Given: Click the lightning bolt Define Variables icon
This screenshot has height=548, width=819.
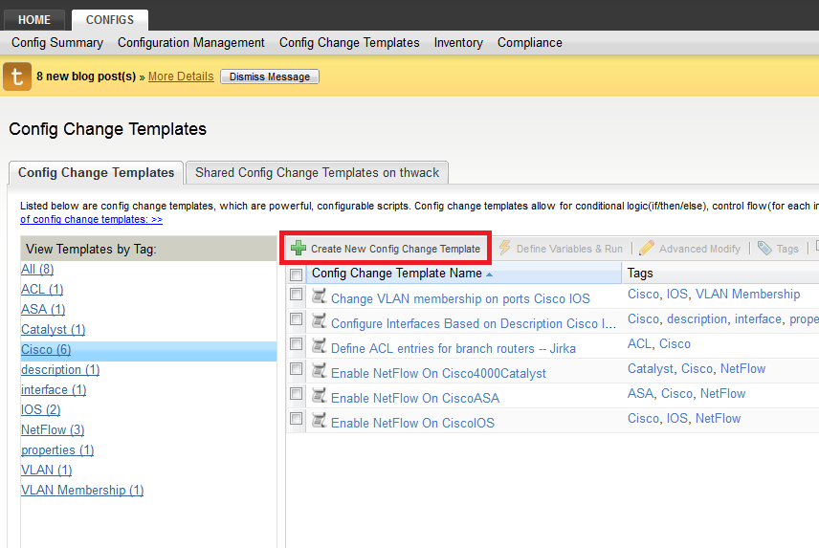Looking at the screenshot, I should (505, 249).
